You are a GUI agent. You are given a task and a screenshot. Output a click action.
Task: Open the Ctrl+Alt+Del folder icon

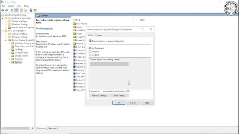(74, 30)
